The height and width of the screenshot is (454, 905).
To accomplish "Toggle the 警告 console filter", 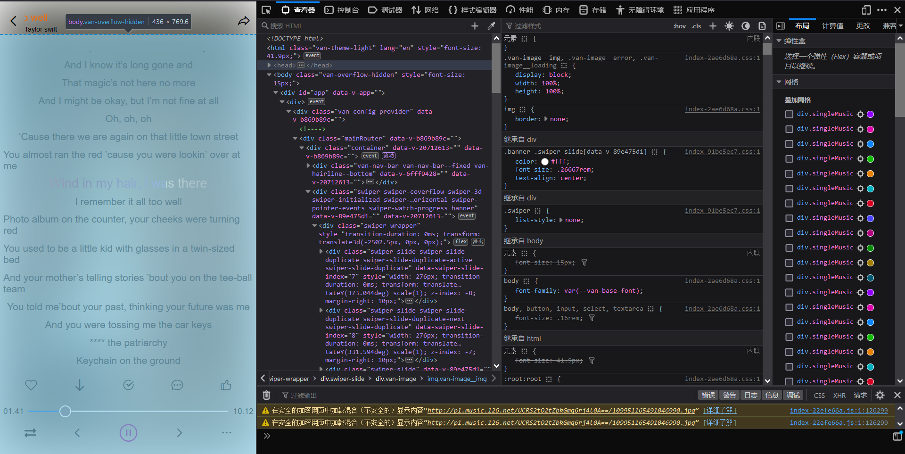I will (x=729, y=395).
